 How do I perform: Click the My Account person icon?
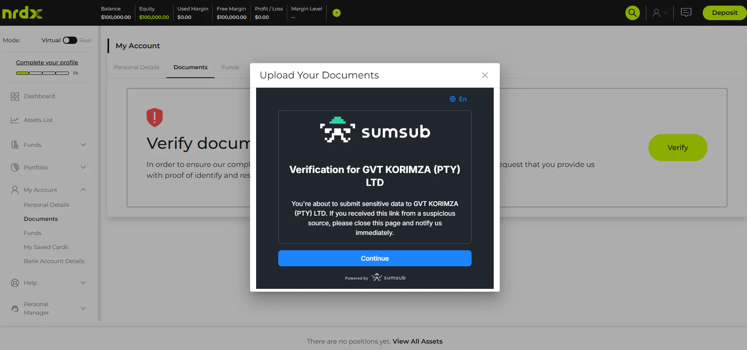click(x=15, y=190)
